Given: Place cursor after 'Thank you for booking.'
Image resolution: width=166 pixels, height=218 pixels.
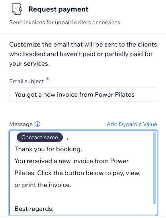Looking at the screenshot, I should tap(82, 149).
